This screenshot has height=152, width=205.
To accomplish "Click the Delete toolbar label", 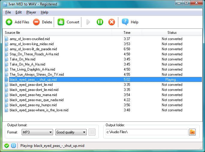I will 47,22.
